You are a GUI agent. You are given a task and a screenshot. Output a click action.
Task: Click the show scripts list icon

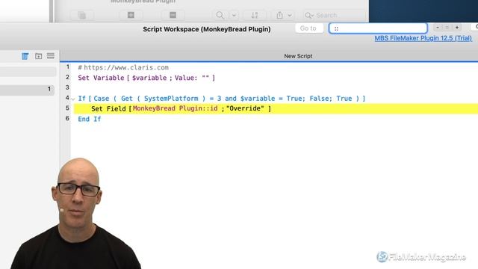point(25,56)
